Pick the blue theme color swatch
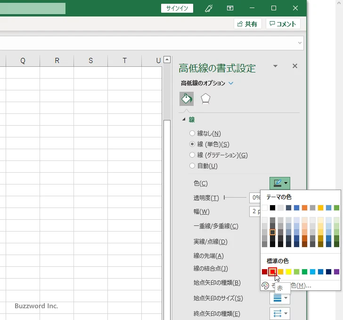Image resolution: width=343 pixels, height=320 pixels. tap(297, 208)
